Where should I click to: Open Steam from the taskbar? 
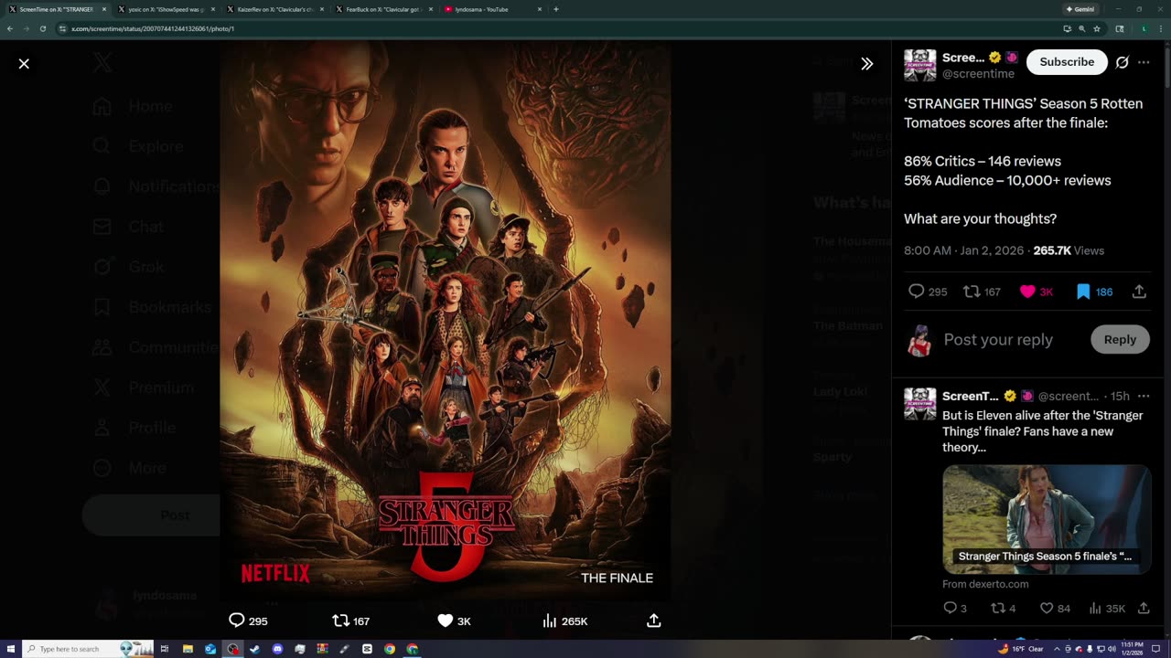(x=255, y=649)
